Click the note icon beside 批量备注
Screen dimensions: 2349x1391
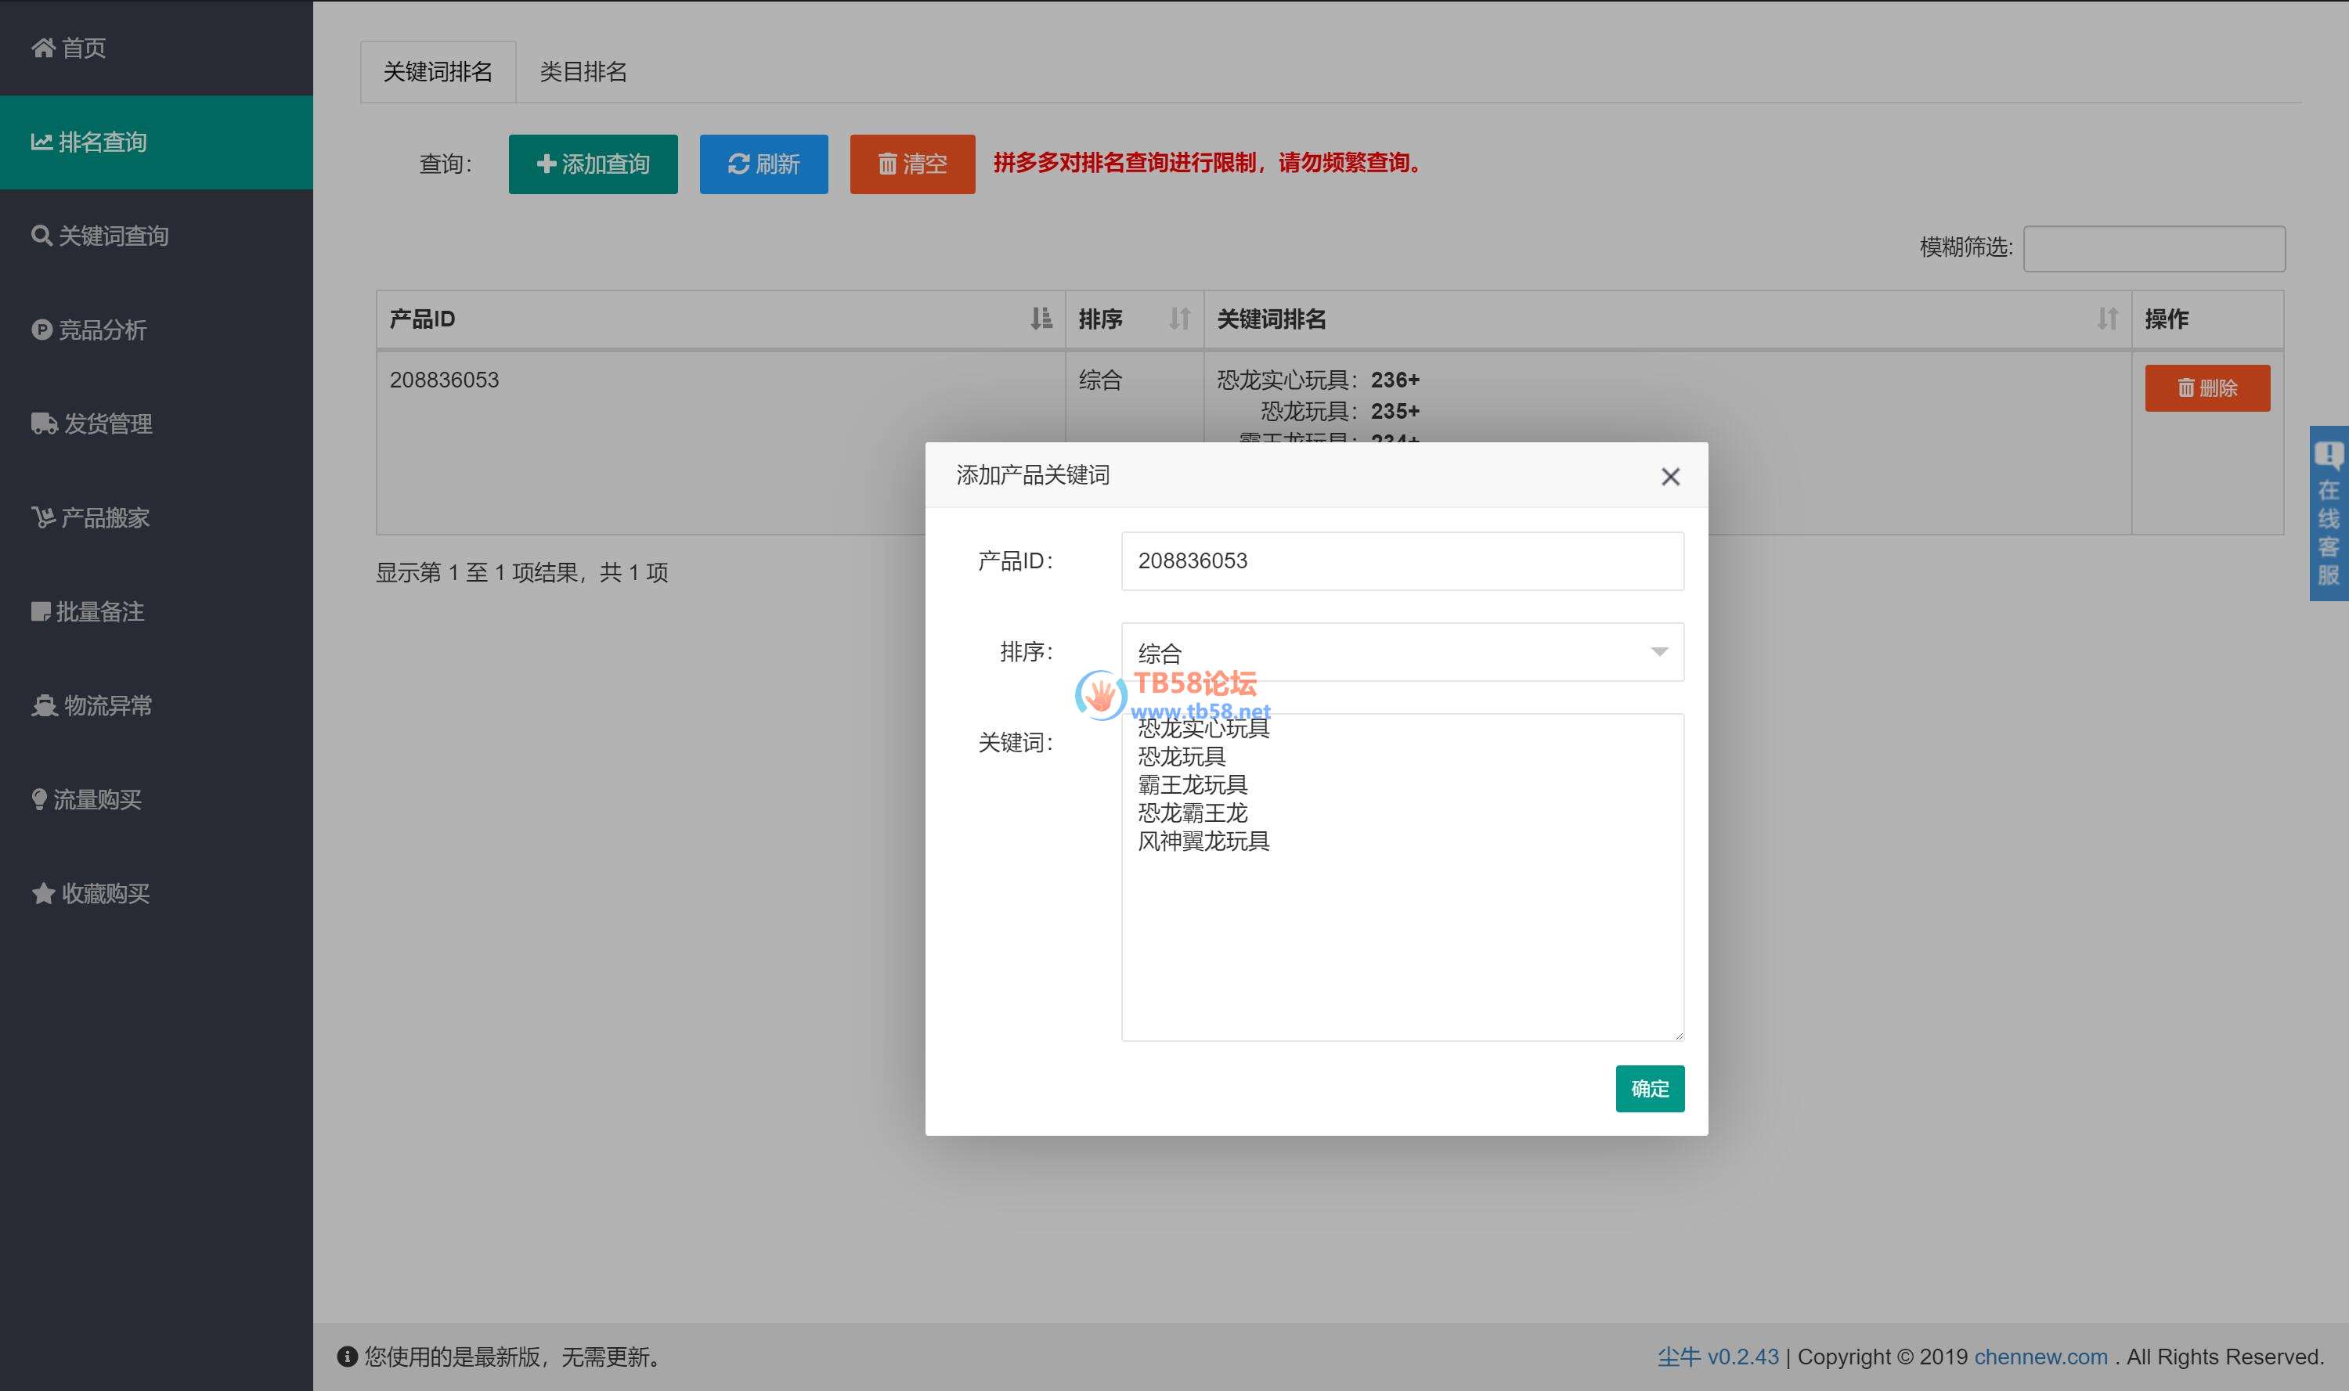click(x=40, y=612)
